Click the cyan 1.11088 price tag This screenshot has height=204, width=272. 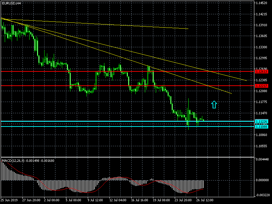pyautogui.click(x=261, y=126)
